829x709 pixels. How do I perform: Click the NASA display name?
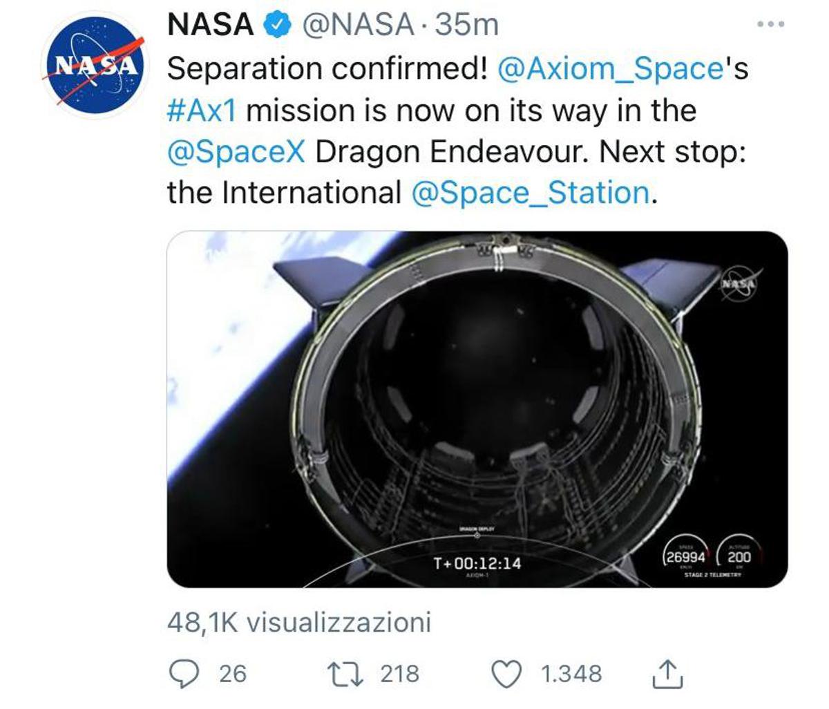pyautogui.click(x=211, y=25)
